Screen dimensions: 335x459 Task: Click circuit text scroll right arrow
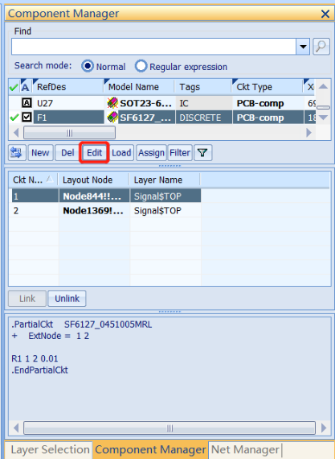[x=323, y=428]
